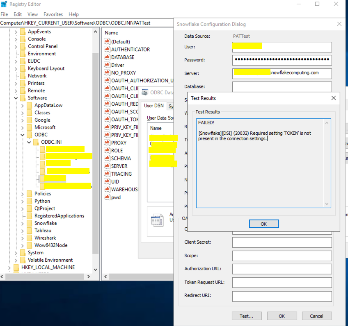This screenshot has width=348, height=326.
Task: Collapse the ODBC.INI tree node
Action: click(29, 142)
